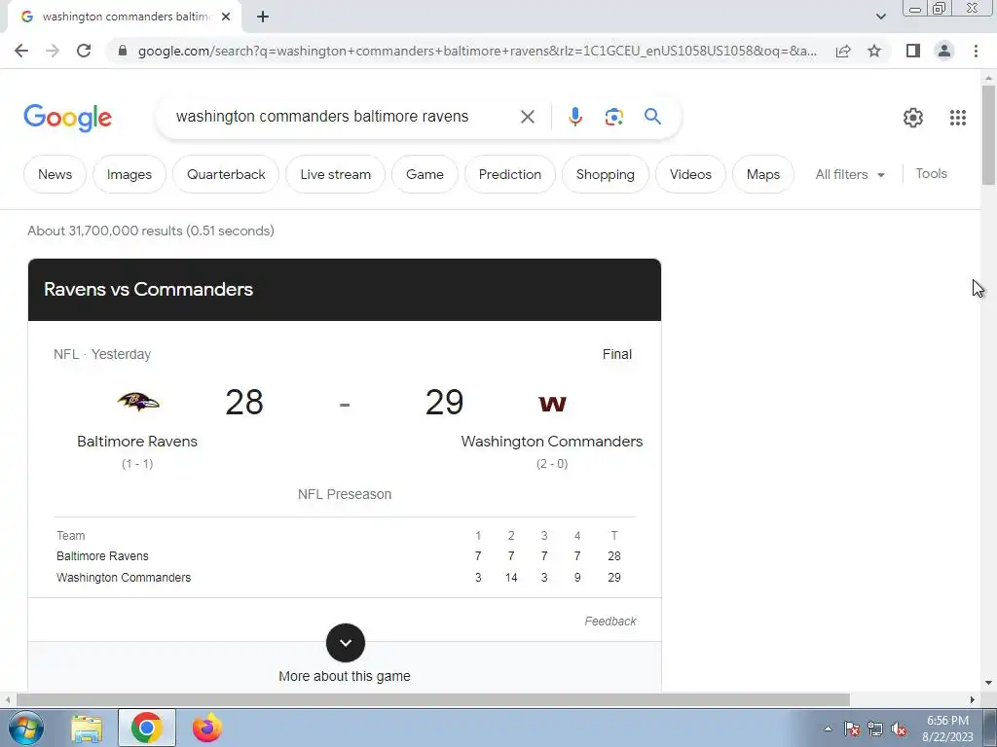Expand the tab search chevron
The height and width of the screenshot is (747, 997).
[x=880, y=17]
